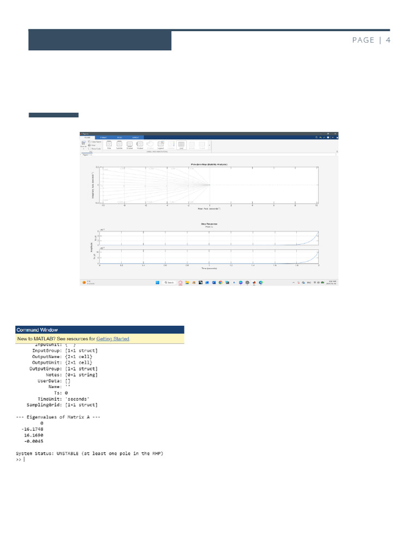Select the Figure ribbon tab
The image size is (419, 559).
click(87, 137)
